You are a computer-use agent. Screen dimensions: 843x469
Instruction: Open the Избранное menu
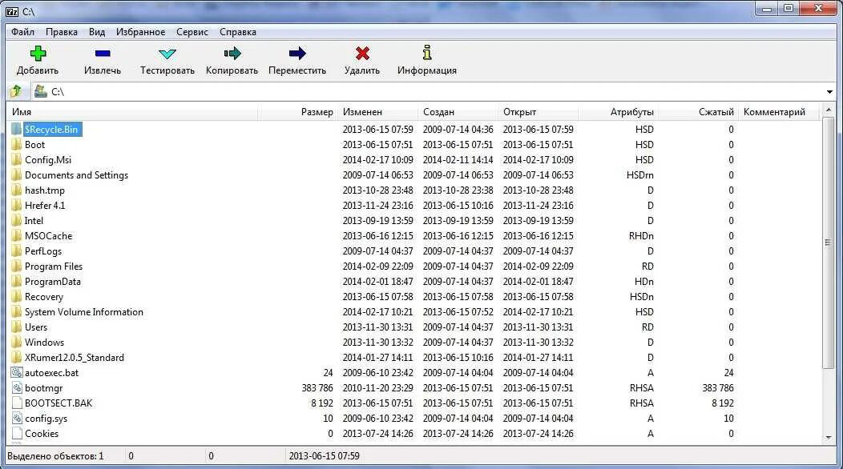(x=141, y=32)
